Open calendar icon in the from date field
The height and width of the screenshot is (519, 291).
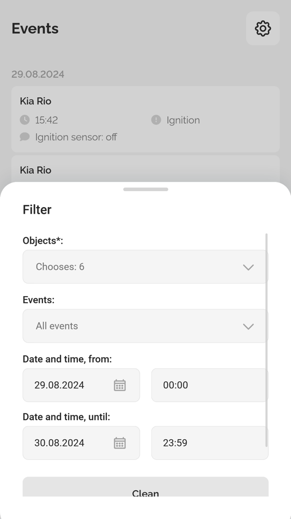120,385
